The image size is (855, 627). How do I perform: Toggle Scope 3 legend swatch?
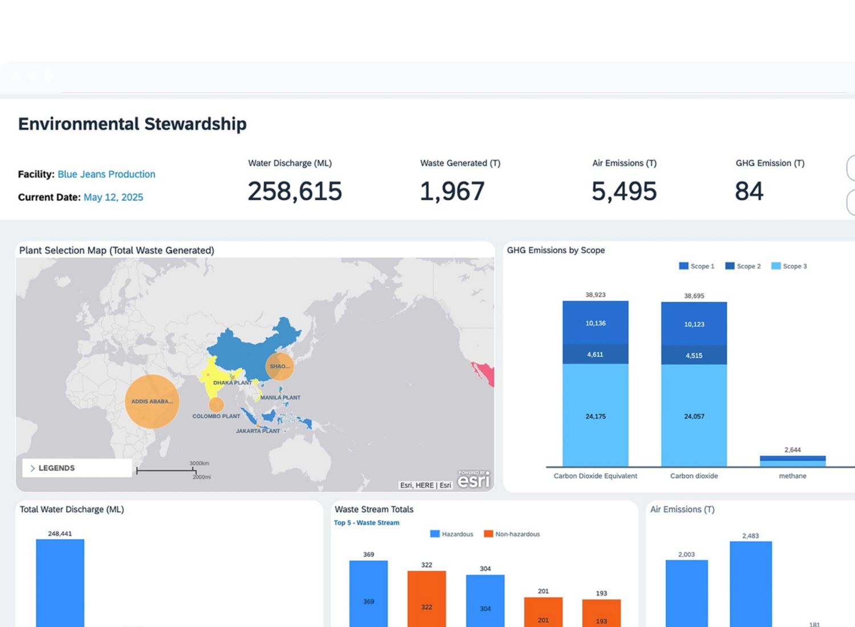[776, 266]
